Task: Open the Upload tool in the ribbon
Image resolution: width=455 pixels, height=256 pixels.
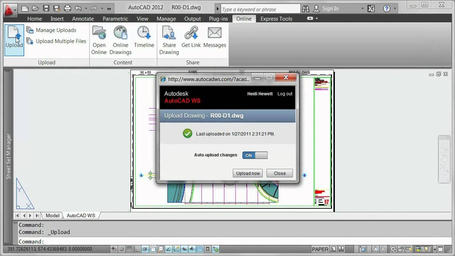Action: pos(14,39)
